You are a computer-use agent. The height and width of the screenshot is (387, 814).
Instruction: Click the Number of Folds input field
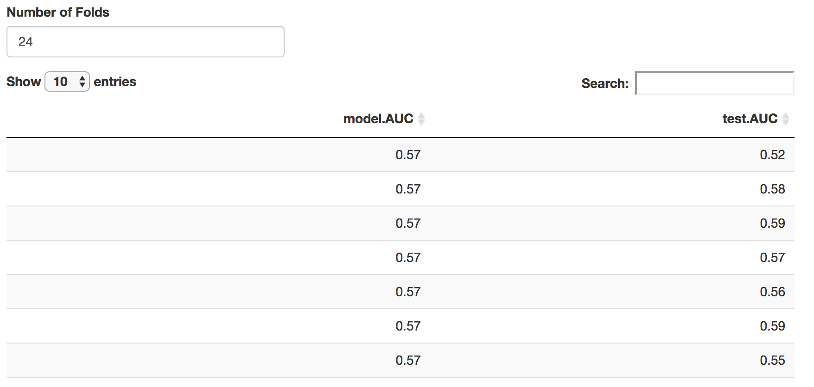(x=145, y=42)
